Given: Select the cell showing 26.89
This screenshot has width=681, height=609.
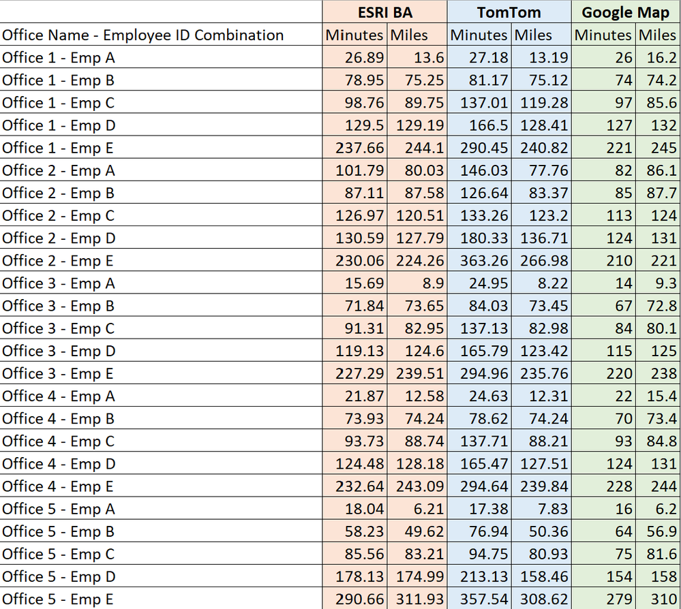Looking at the screenshot, I should (356, 58).
